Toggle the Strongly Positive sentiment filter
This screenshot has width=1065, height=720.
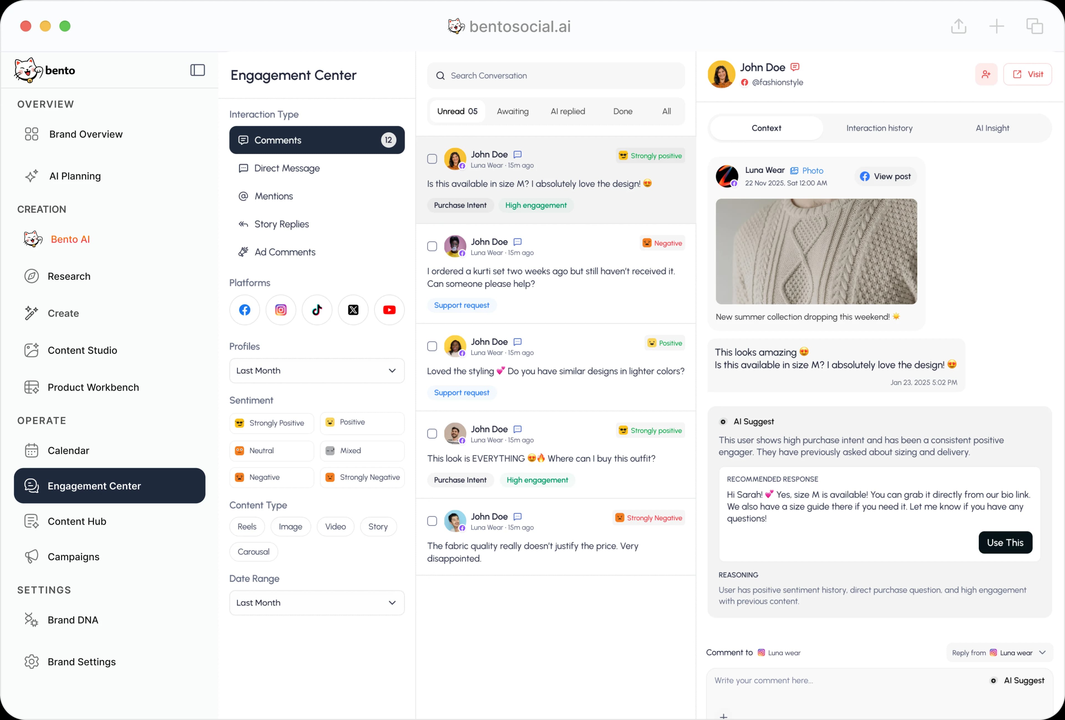272,423
